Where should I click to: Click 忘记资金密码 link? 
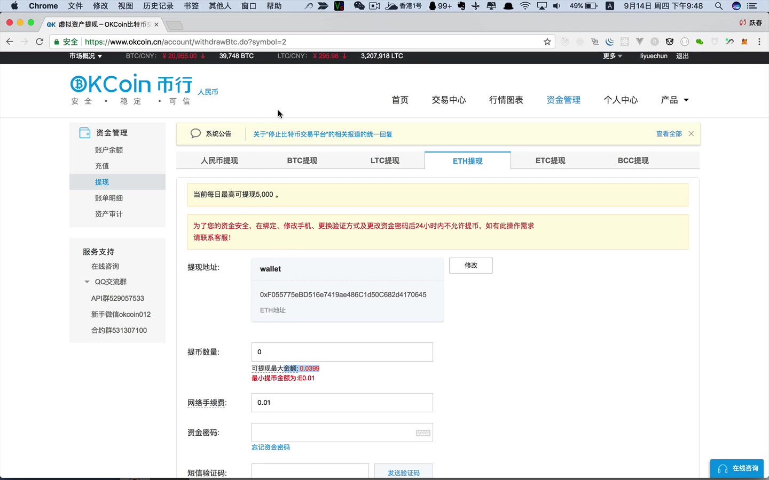click(271, 447)
